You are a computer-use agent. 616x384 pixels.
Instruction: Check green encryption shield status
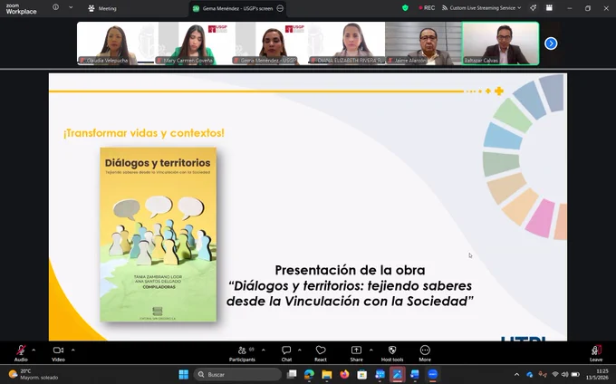pos(405,8)
